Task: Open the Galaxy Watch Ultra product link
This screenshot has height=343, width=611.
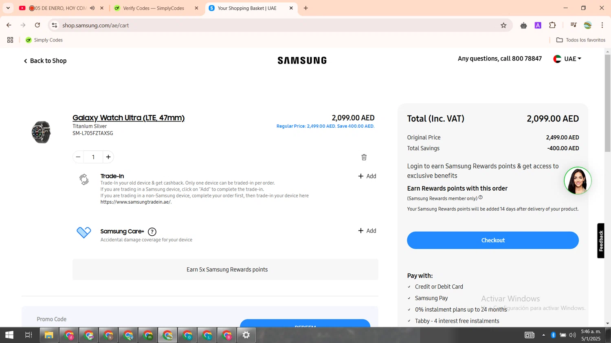Action: coord(128,118)
